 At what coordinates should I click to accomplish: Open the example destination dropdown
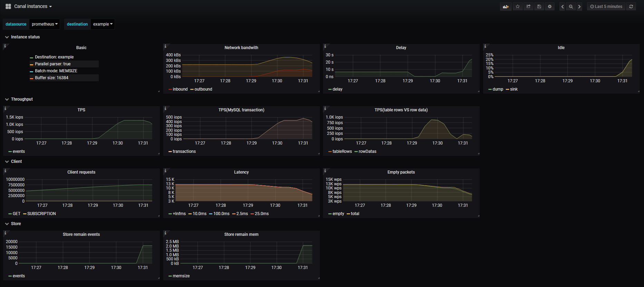tap(103, 24)
